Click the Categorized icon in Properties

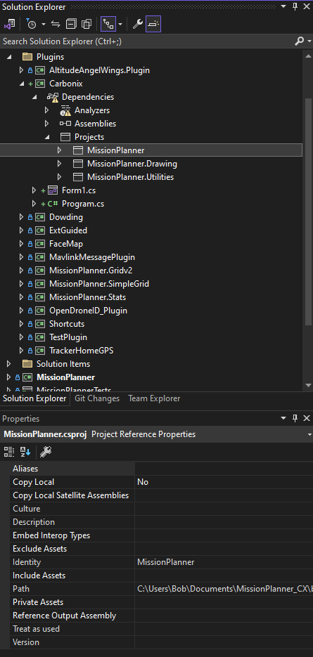[x=9, y=451]
